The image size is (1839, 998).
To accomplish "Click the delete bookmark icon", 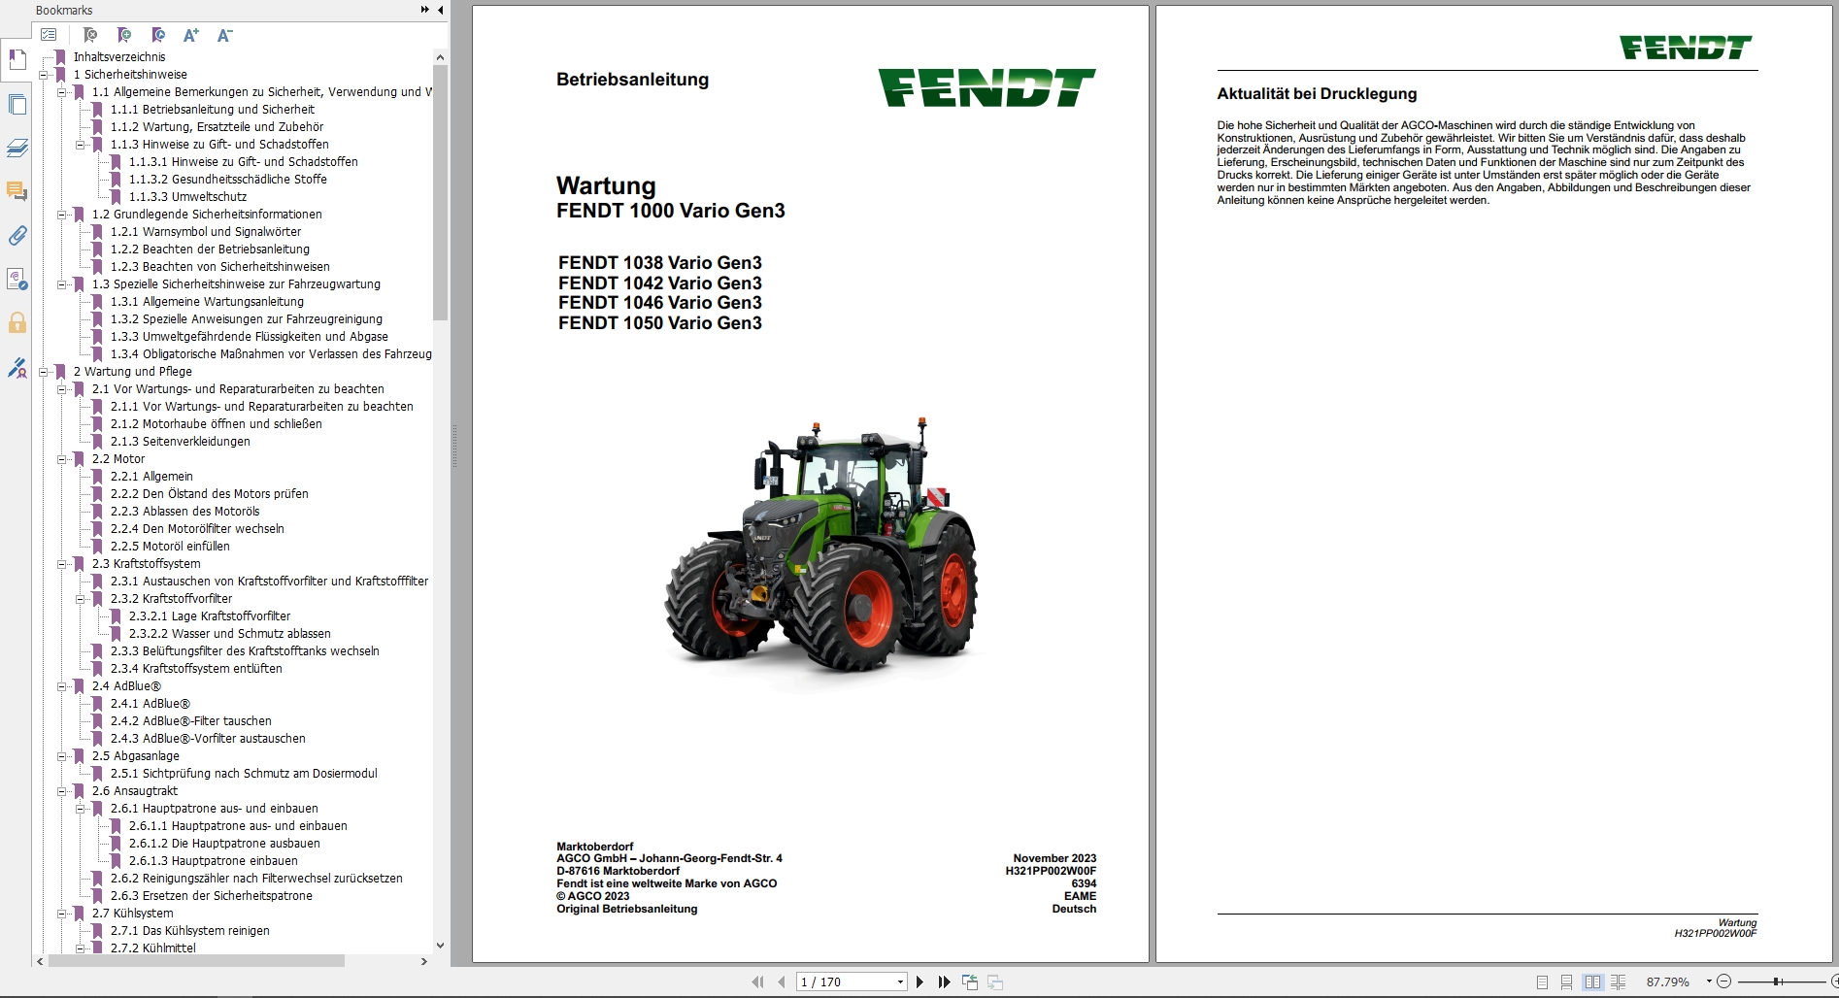I will (x=90, y=35).
